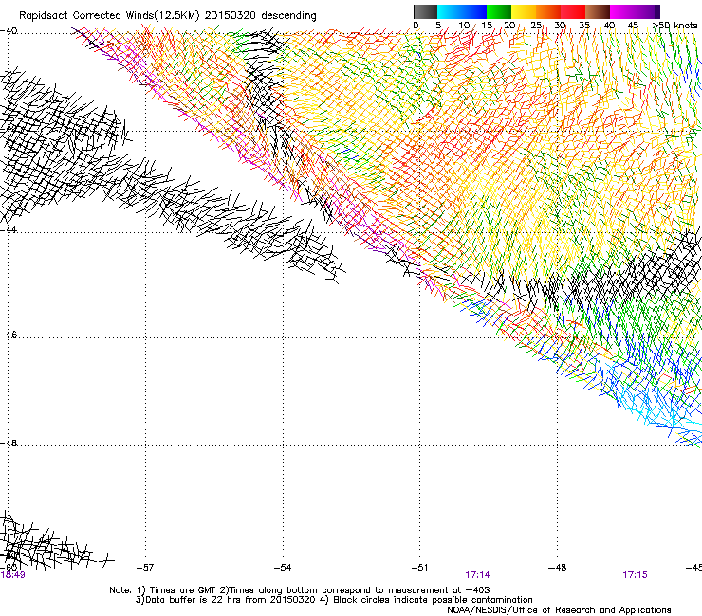Image resolution: width=702 pixels, height=616 pixels.
Task: Select the blue 10-15 knots color segment
Action: (474, 11)
